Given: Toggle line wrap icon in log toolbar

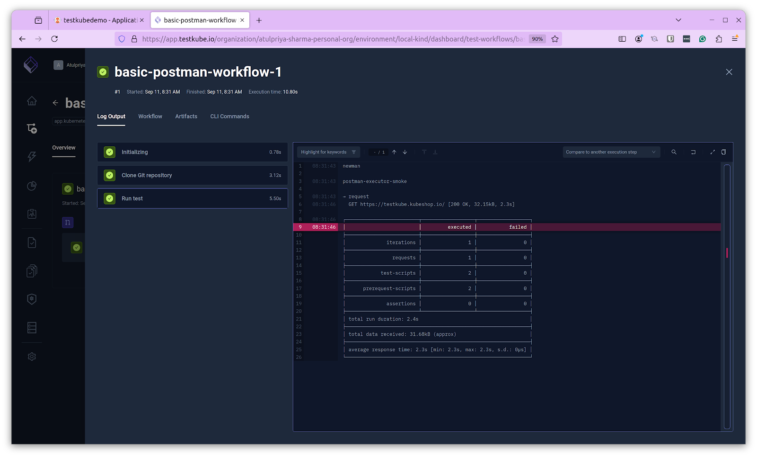Looking at the screenshot, I should [x=693, y=152].
